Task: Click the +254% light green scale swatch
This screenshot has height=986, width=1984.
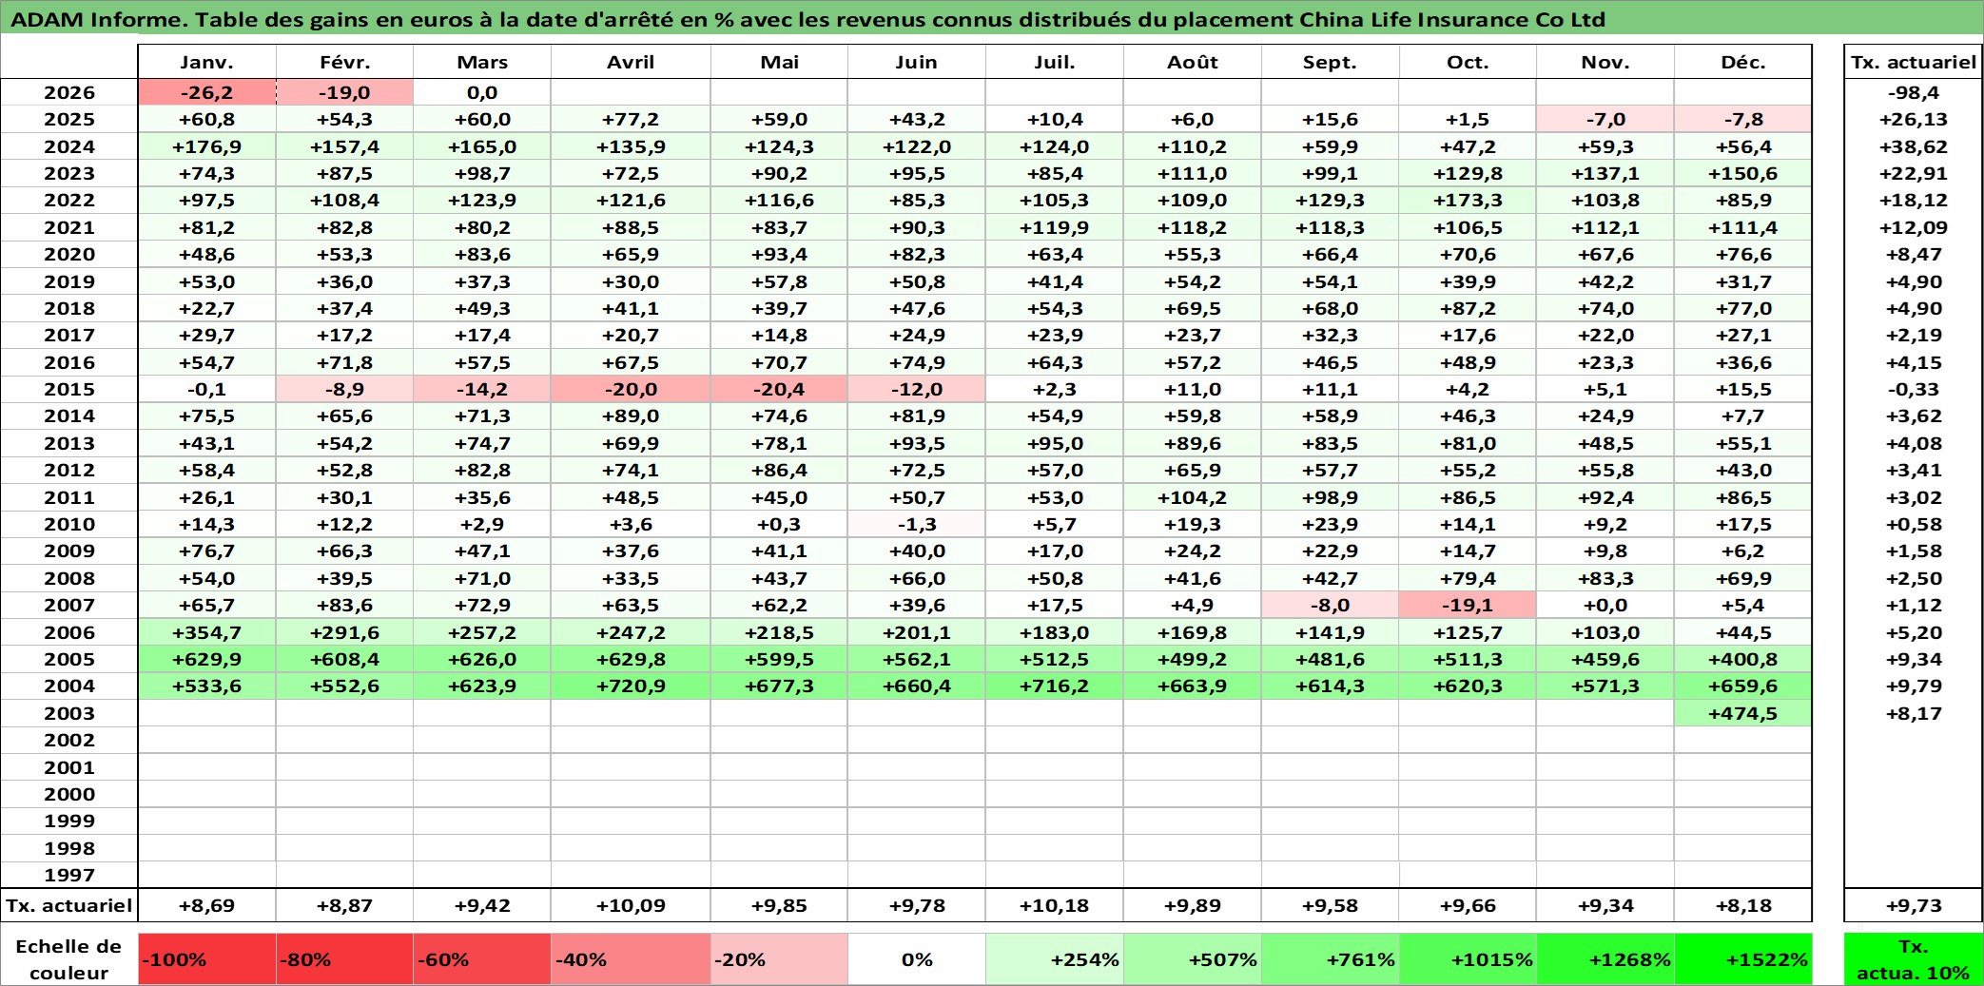Action: point(1054,958)
